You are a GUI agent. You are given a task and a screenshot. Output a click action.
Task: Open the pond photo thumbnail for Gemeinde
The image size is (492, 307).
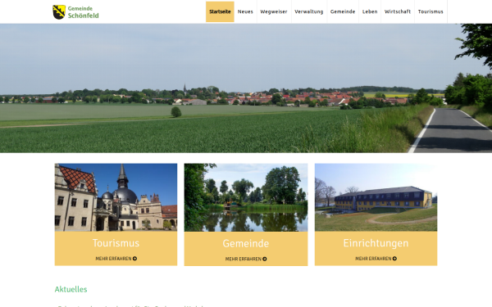pos(246,197)
